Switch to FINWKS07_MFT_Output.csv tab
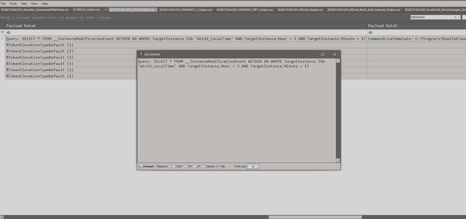The width and height of the screenshot is (466, 219). click(245, 10)
